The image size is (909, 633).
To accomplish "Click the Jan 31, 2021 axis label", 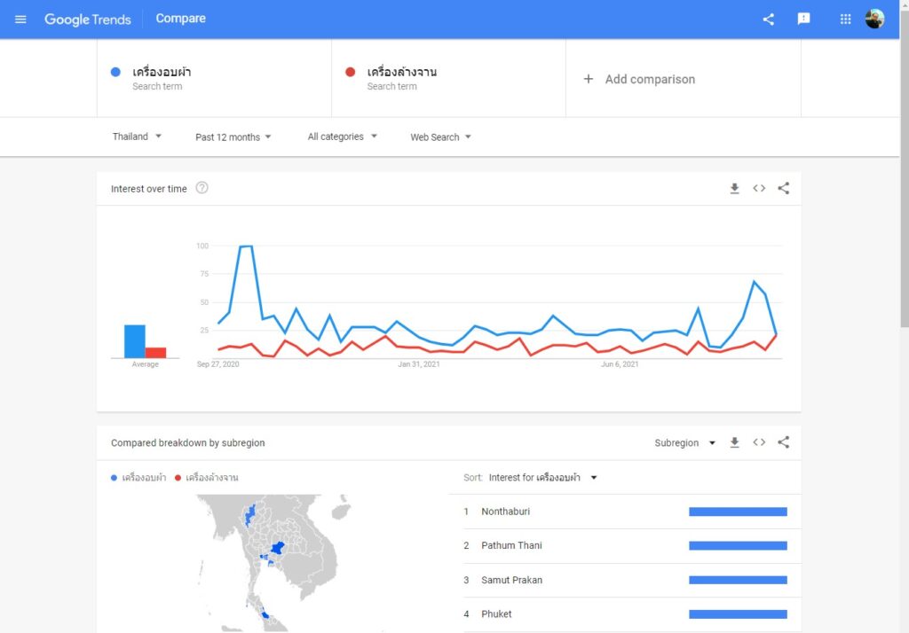I will point(419,364).
